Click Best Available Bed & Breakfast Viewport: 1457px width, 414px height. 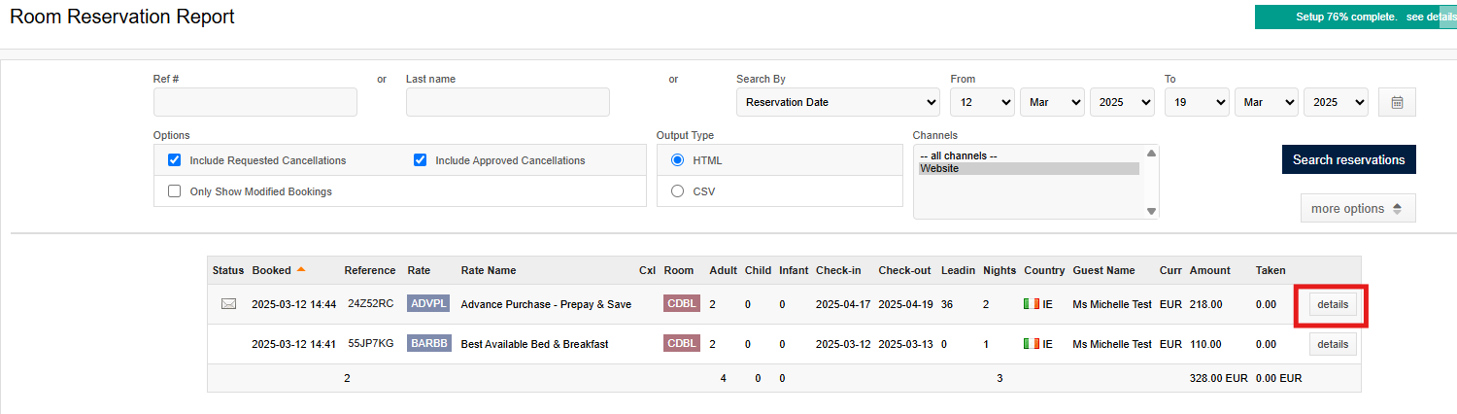[x=534, y=344]
